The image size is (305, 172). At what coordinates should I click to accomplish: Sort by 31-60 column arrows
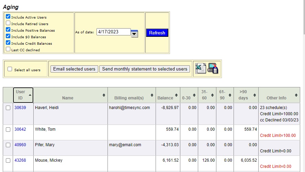tap(212, 95)
